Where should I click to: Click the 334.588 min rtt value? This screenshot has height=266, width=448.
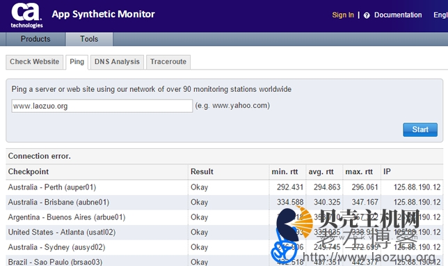point(290,202)
